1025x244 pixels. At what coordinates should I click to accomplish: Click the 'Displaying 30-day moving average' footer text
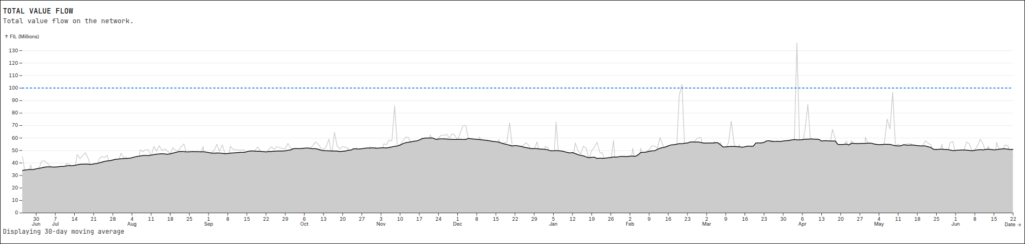[63, 232]
